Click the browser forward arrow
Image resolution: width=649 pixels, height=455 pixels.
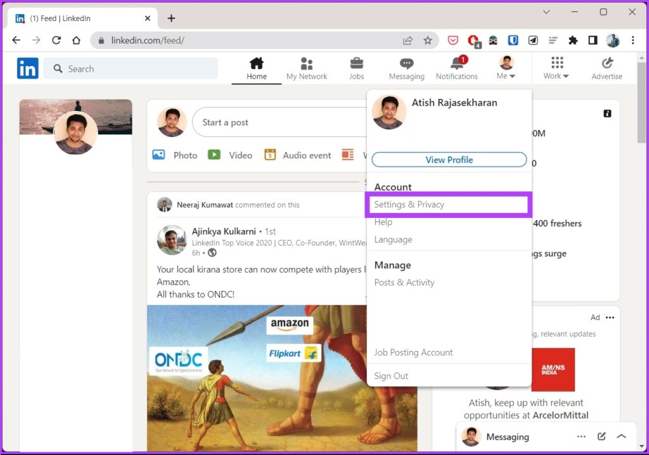36,40
